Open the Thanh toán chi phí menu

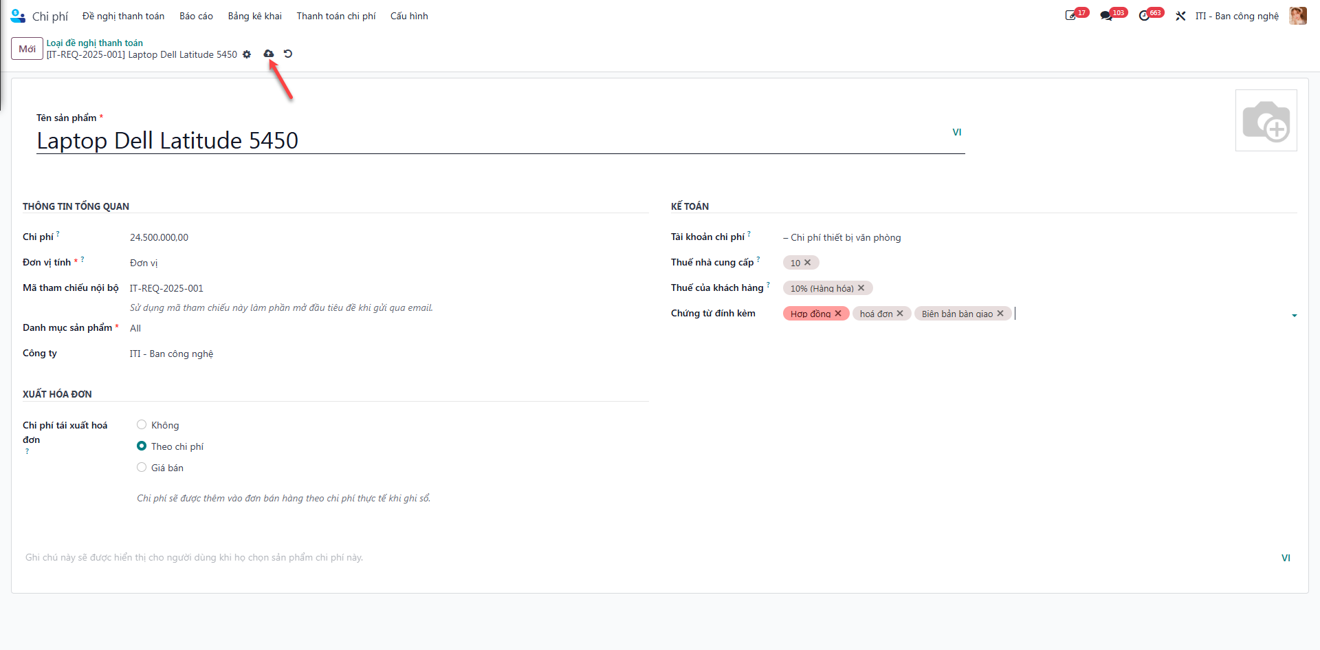pos(336,16)
